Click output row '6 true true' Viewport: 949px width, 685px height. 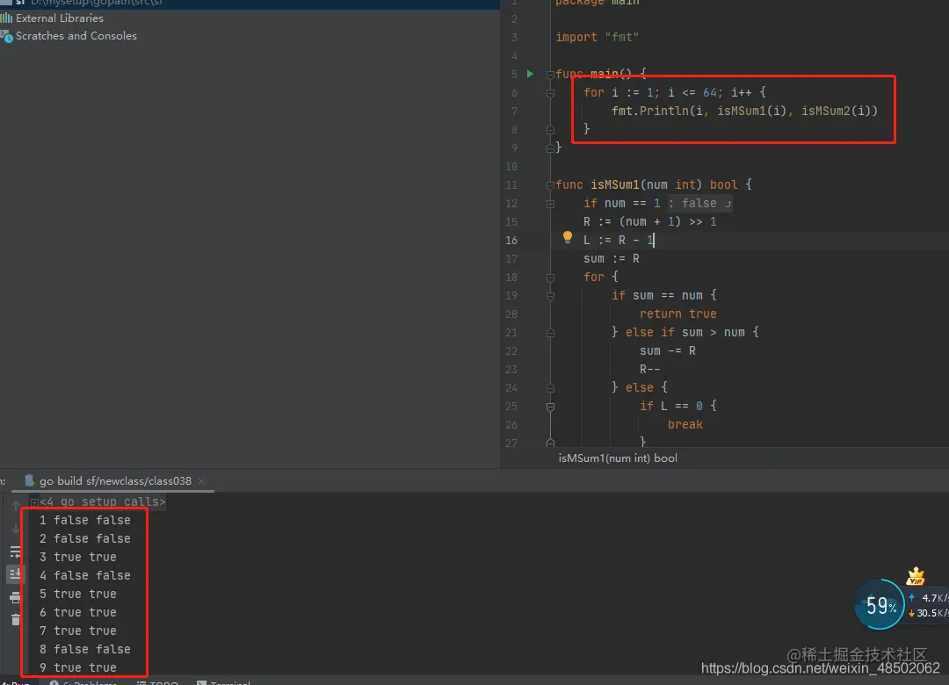click(x=78, y=612)
